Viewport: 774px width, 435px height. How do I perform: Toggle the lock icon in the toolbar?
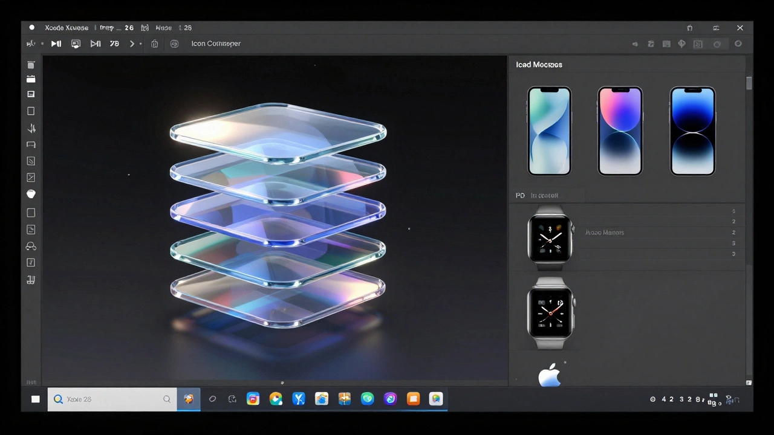tap(154, 43)
